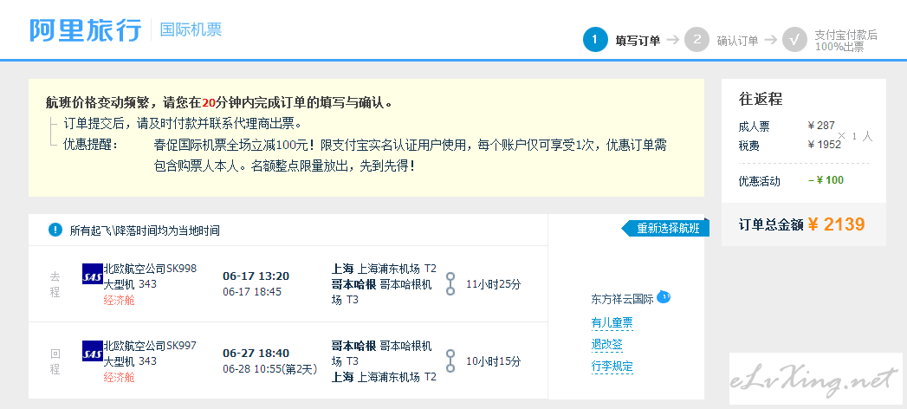This screenshot has height=409, width=907.
Task: Click return departure time 06-27 18:40
Action: [256, 354]
